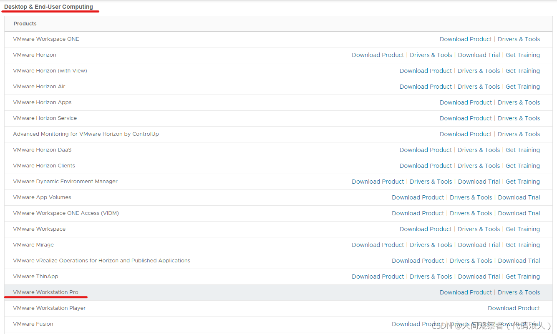This screenshot has height=334, width=557.
Task: Get Training for VMware Horizon Clients
Action: point(522,166)
